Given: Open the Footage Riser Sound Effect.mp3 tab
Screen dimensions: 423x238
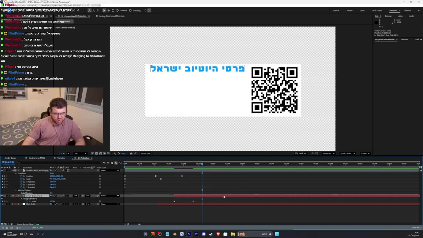Looking at the screenshot, I should click(112, 16).
